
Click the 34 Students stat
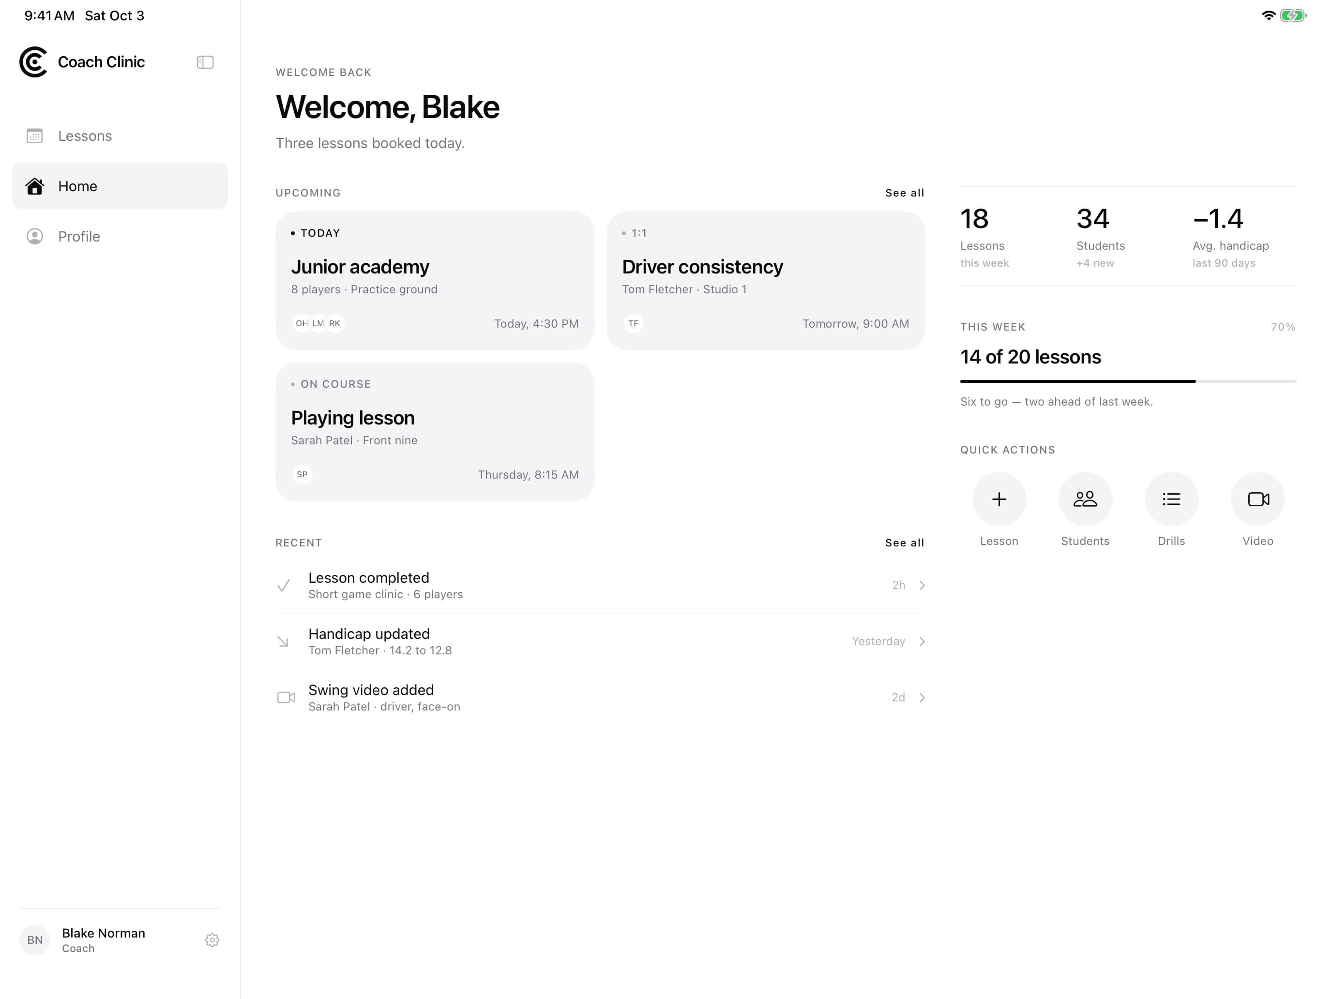[1100, 237]
